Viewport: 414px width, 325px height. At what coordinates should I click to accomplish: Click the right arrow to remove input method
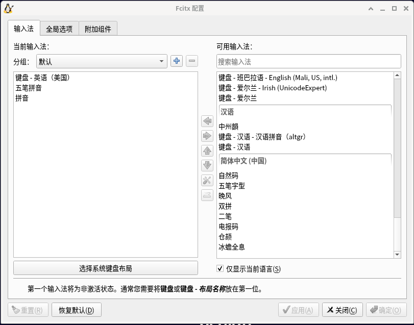tap(207, 136)
